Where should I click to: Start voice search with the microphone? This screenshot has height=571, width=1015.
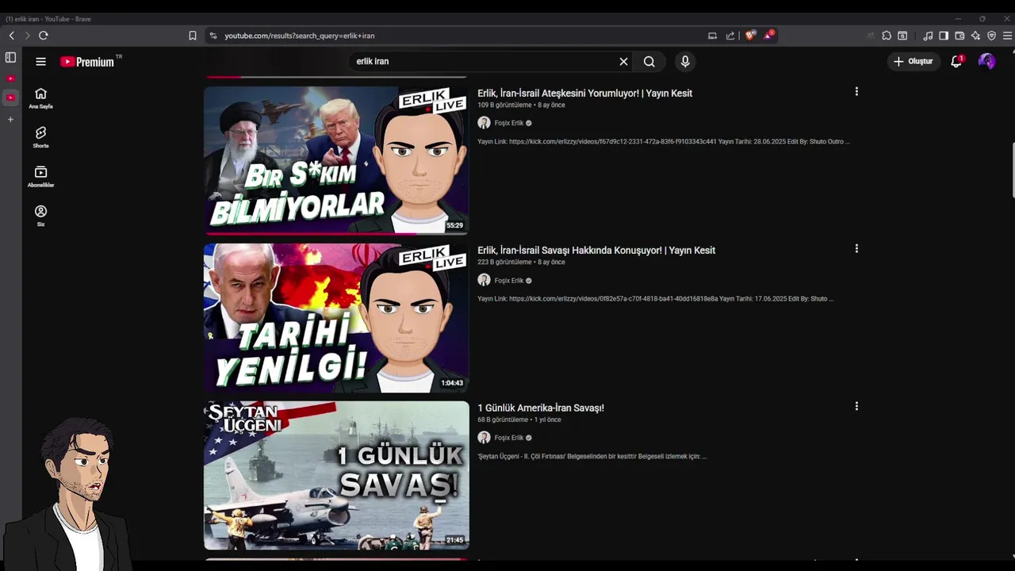685,61
